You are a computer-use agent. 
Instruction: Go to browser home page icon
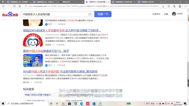pyautogui.click(x=20, y=6)
